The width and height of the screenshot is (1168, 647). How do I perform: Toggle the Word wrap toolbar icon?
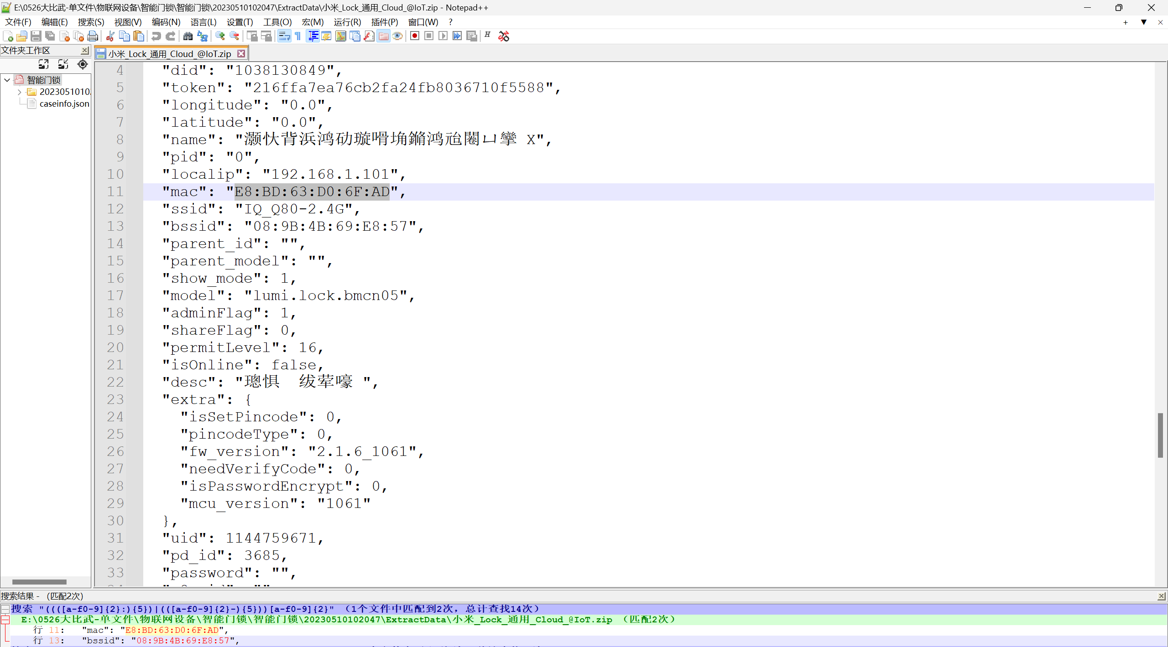coord(284,36)
